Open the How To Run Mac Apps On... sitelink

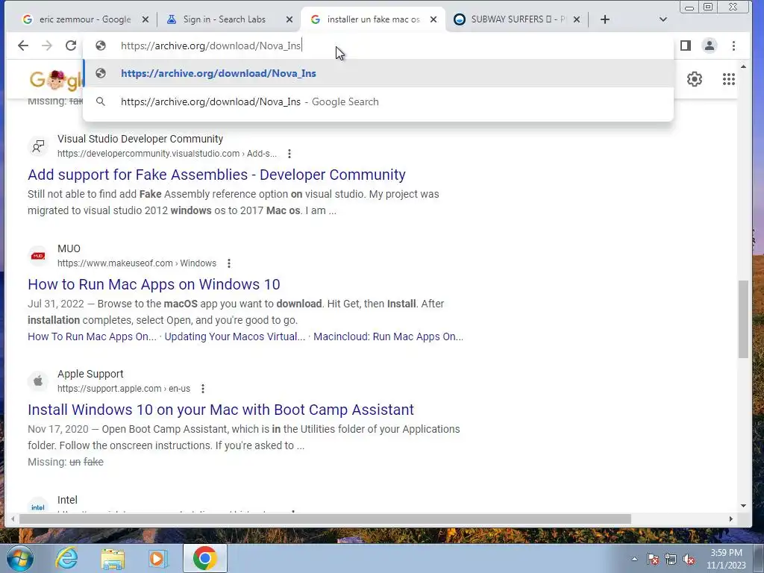tap(92, 336)
